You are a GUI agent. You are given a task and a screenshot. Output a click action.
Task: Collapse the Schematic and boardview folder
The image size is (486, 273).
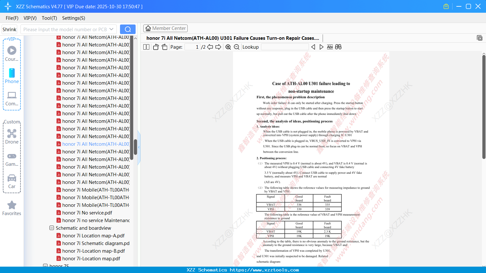[52, 228]
